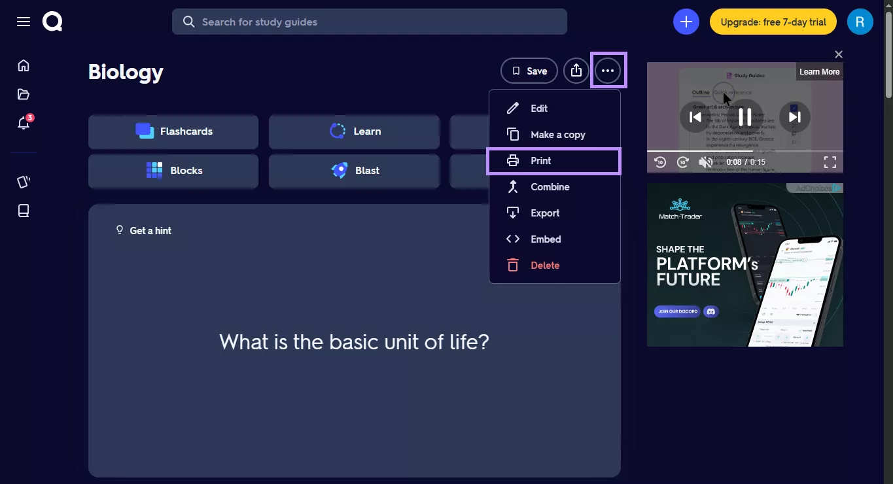The height and width of the screenshot is (484, 893).
Task: Open the share options with the share icon
Action: pyautogui.click(x=576, y=71)
